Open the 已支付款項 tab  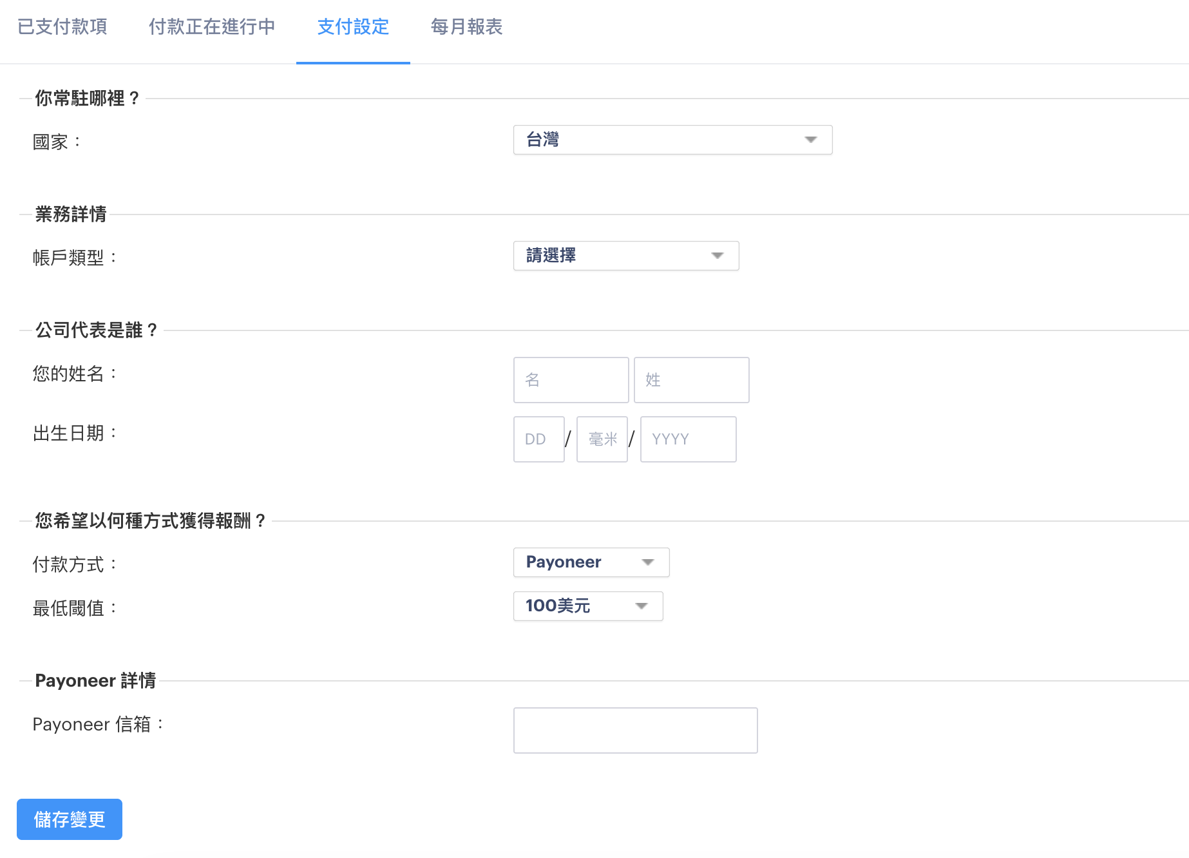(x=62, y=26)
